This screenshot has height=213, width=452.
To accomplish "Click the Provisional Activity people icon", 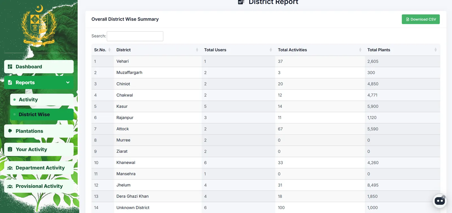I will (10, 186).
